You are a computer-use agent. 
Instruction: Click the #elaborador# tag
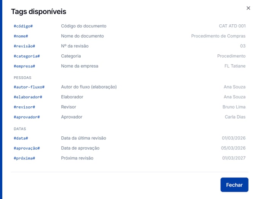[28, 97]
